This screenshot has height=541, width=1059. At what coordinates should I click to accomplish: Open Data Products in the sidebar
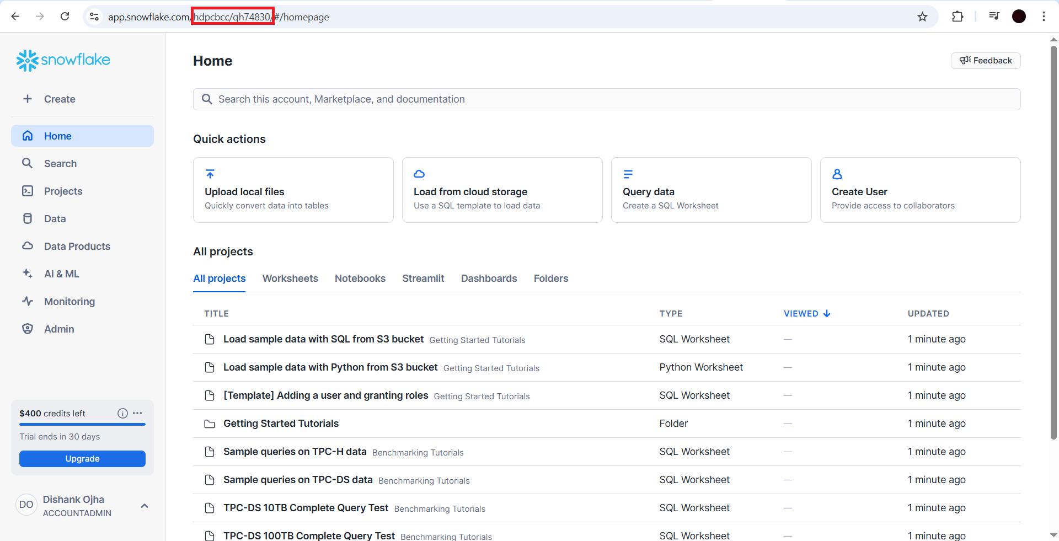click(x=82, y=246)
